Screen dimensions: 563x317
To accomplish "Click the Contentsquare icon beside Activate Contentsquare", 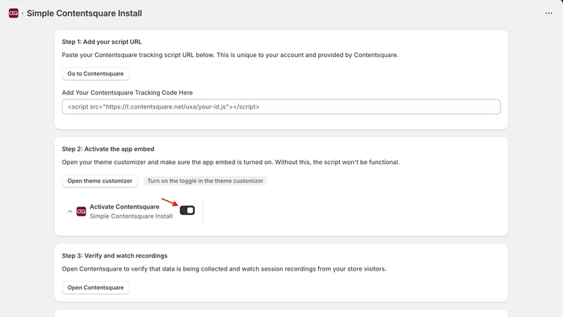I will pos(81,211).
